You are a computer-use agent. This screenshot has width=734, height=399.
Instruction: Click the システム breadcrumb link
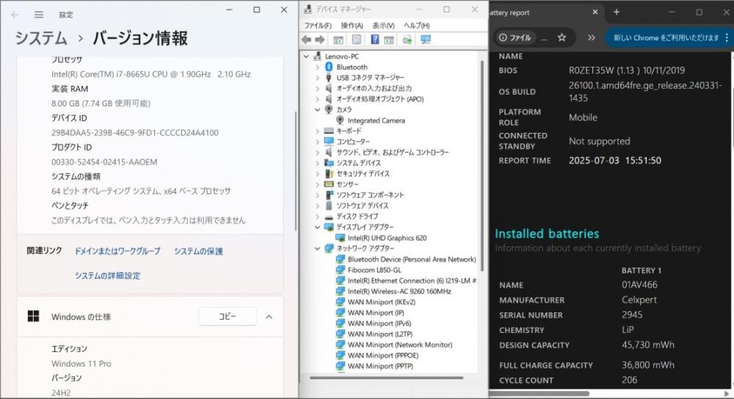pos(40,38)
